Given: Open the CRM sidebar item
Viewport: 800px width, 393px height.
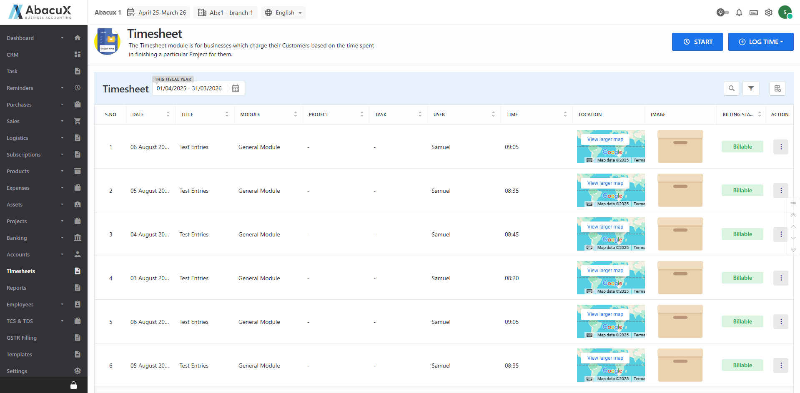Looking at the screenshot, I should coord(13,55).
